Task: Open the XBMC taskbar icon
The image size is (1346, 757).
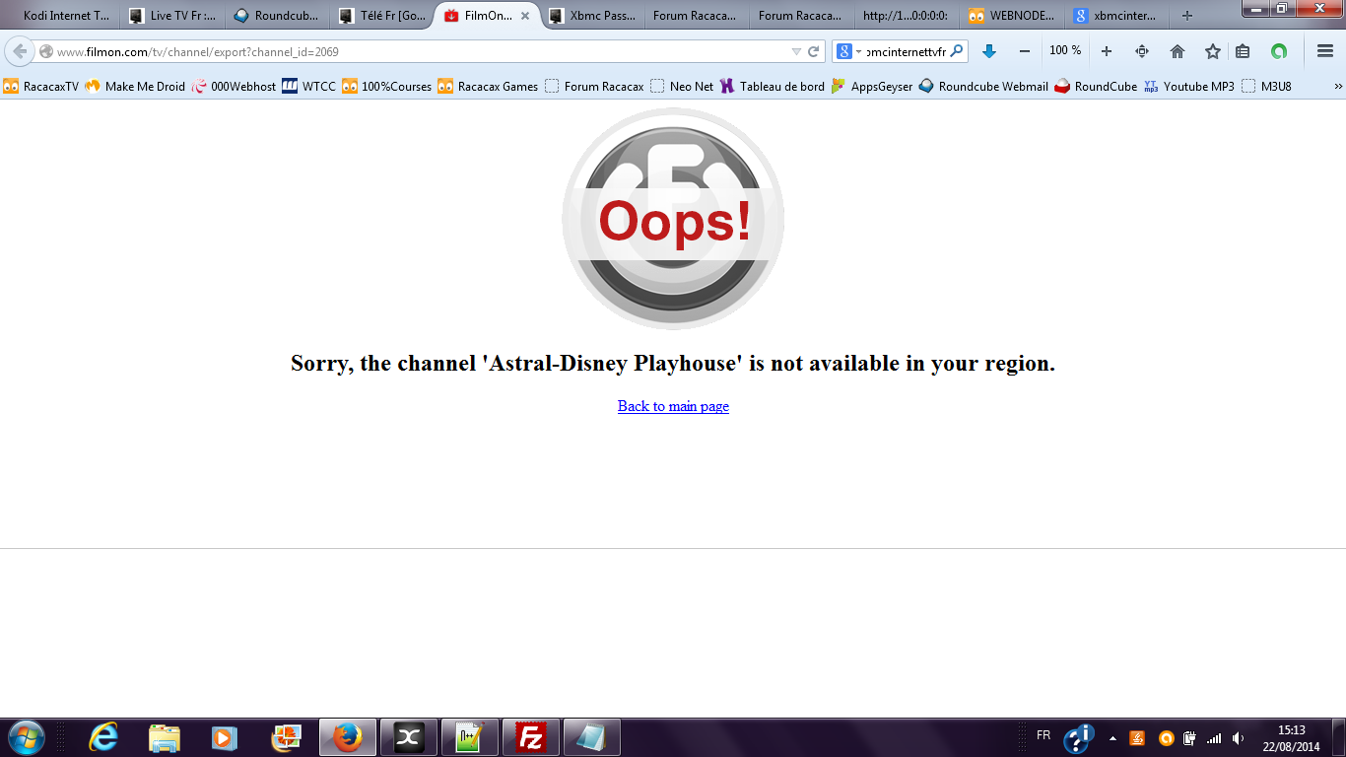Action: (x=409, y=737)
